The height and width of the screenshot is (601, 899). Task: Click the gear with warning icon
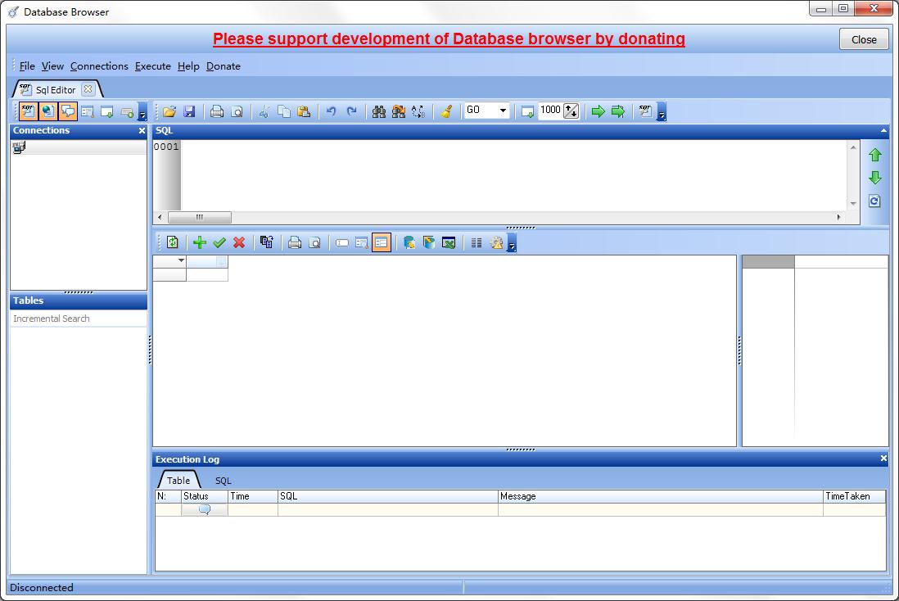pyautogui.click(x=496, y=242)
